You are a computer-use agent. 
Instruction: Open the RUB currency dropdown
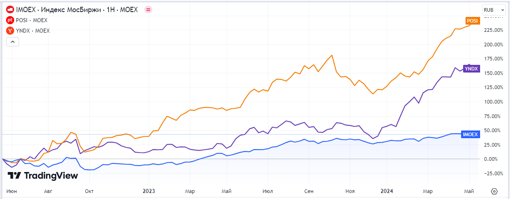494,10
